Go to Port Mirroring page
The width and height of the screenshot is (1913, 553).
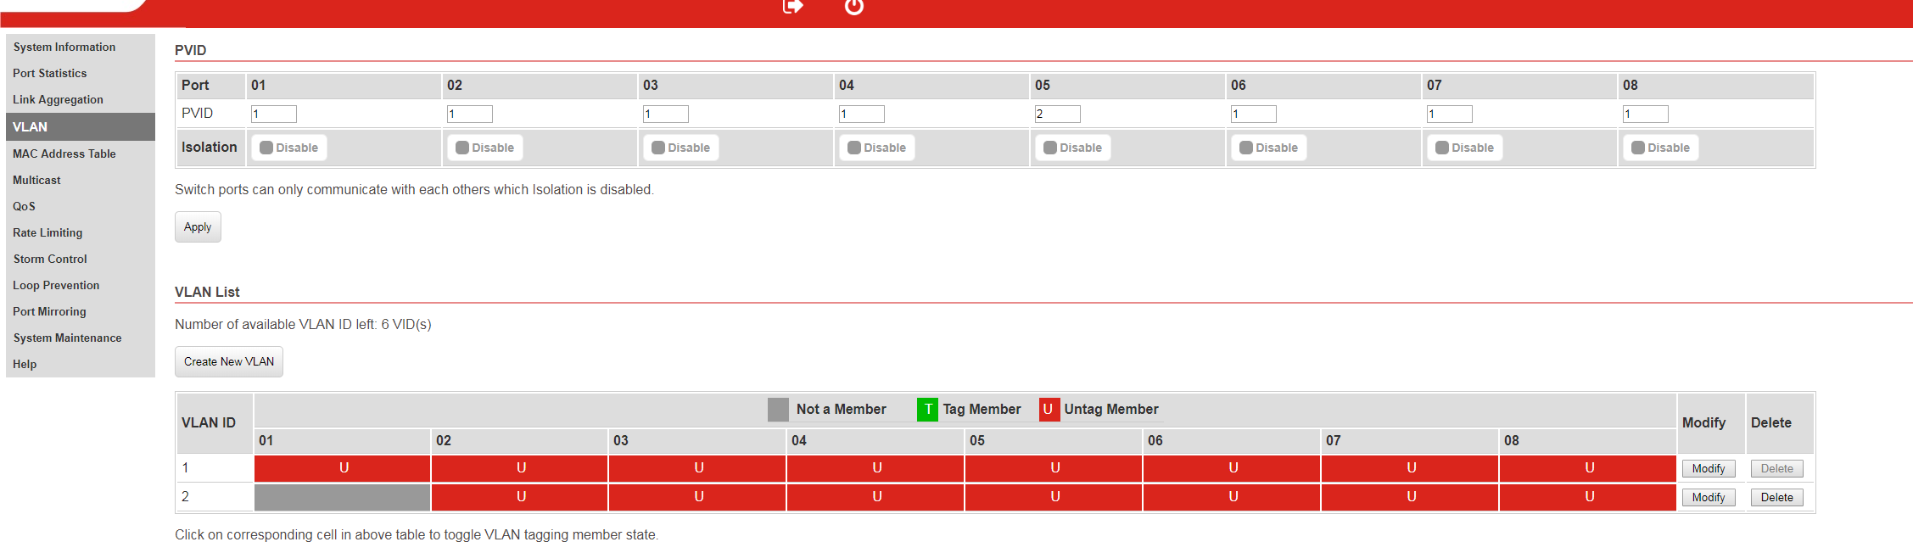click(x=49, y=312)
